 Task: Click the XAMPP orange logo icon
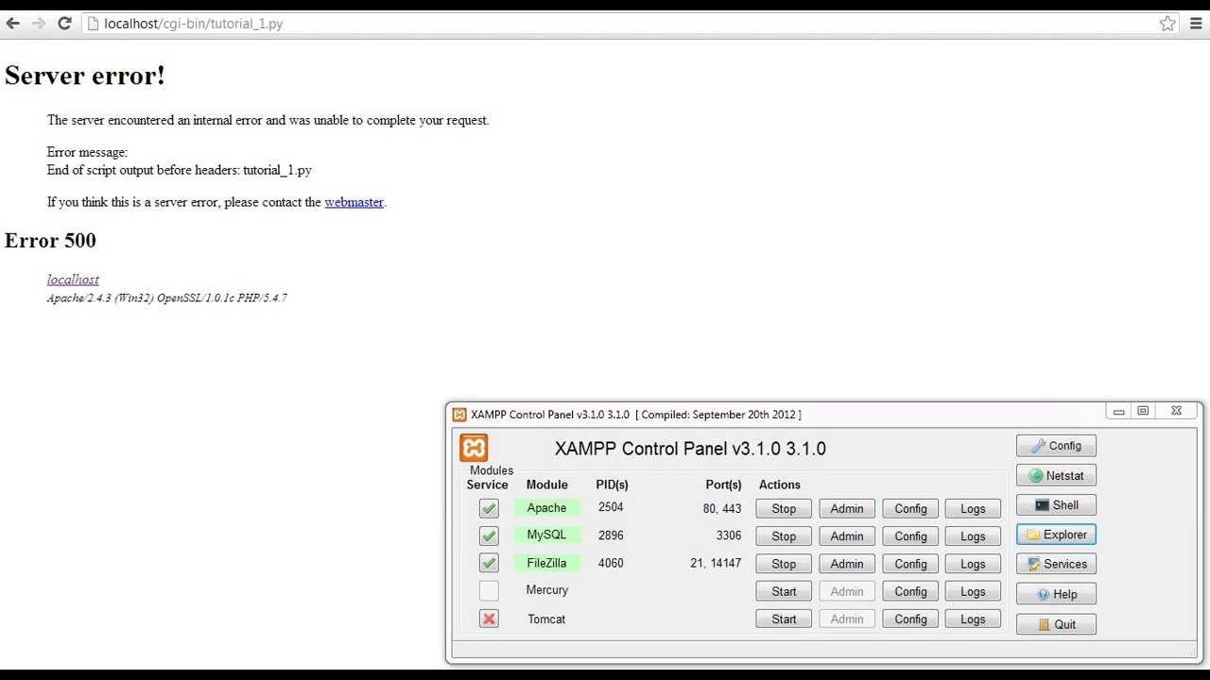(474, 448)
